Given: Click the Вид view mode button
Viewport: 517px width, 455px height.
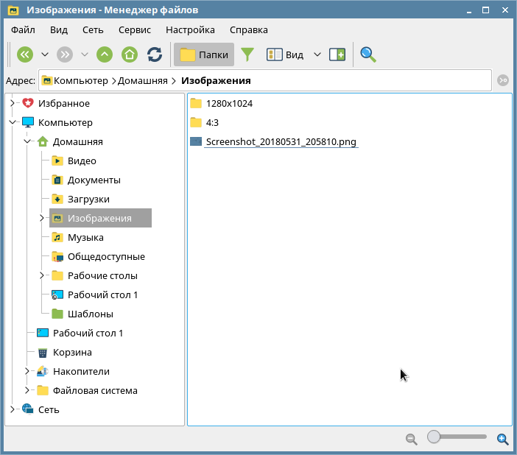Looking at the screenshot, I should tap(284, 54).
